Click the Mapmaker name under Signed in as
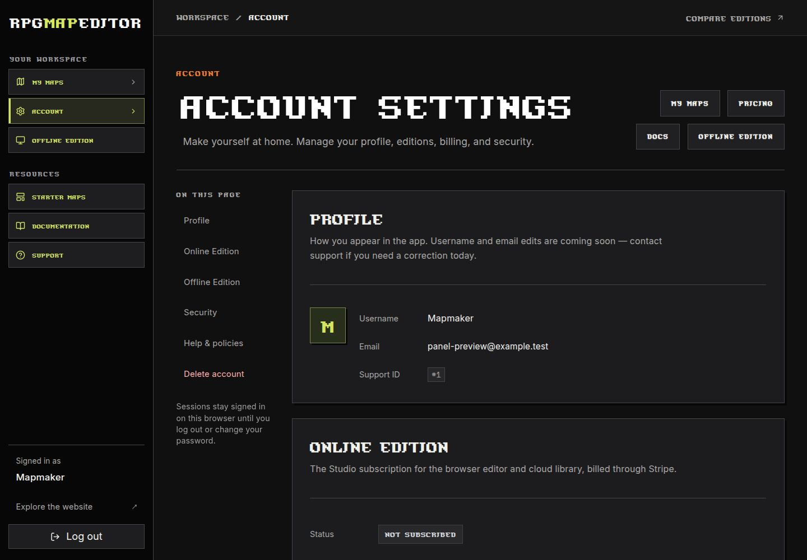Viewport: 807px width, 560px height. click(40, 477)
